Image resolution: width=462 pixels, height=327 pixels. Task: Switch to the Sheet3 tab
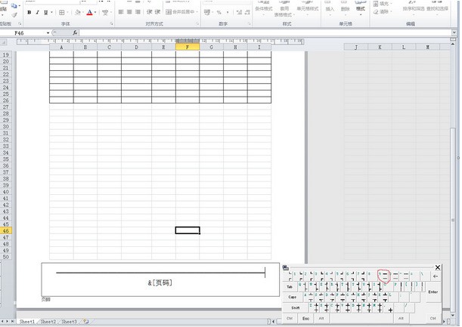(70, 322)
